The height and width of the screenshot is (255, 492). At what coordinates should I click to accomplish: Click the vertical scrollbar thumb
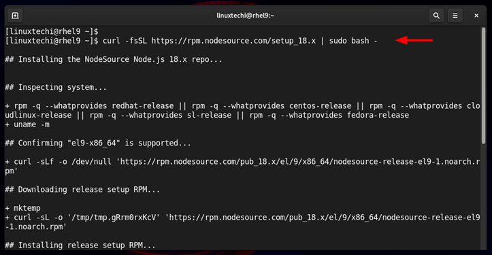pyautogui.click(x=484, y=86)
